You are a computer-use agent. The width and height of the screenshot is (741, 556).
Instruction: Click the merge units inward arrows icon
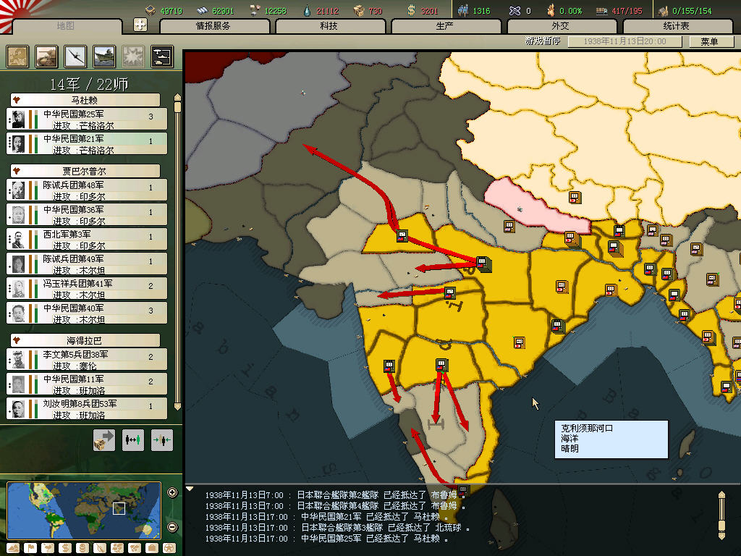click(x=162, y=439)
